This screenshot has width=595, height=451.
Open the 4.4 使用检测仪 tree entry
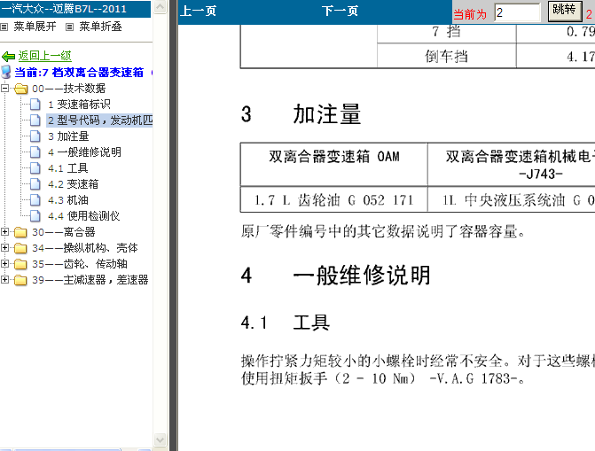click(84, 216)
